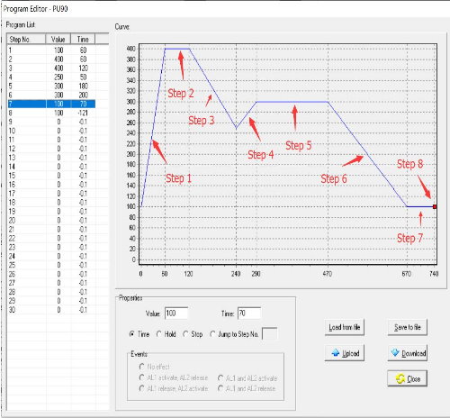Select step 12 row in Program List
Image resolution: width=450 pixels, height=418 pixels.
click(x=51, y=149)
